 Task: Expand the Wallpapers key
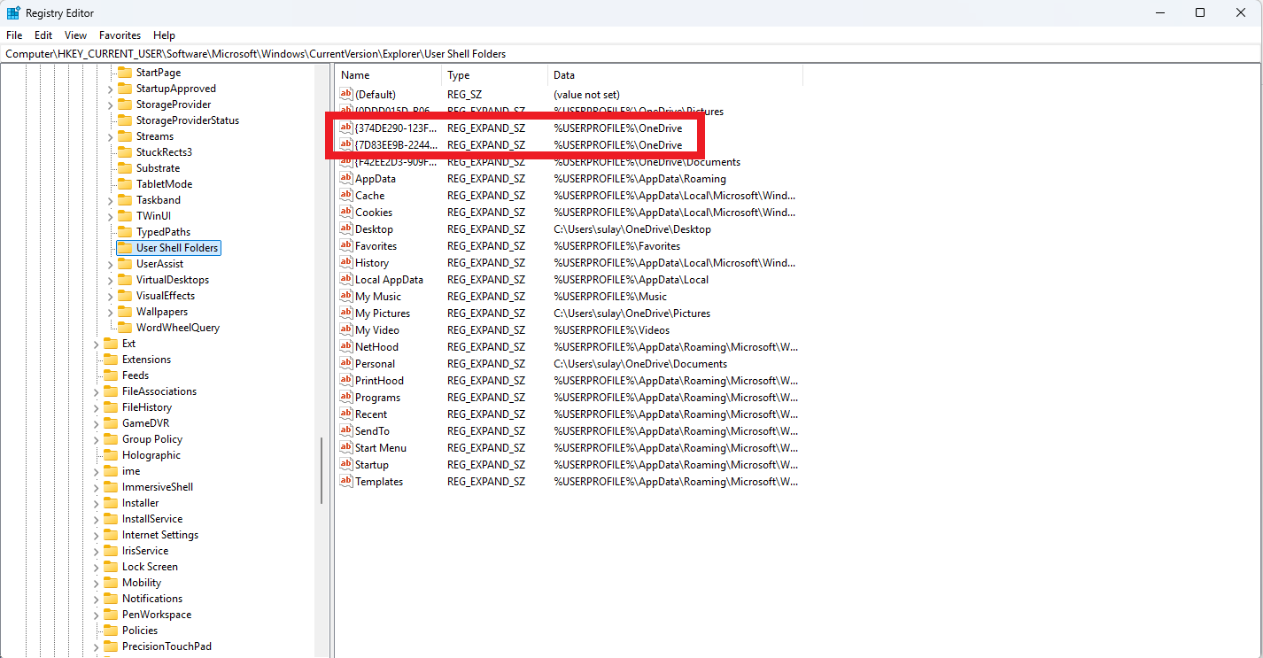tap(111, 312)
